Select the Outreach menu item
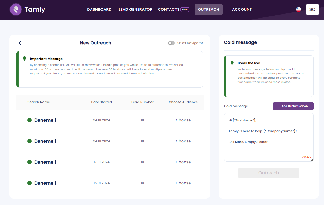 coord(208,9)
